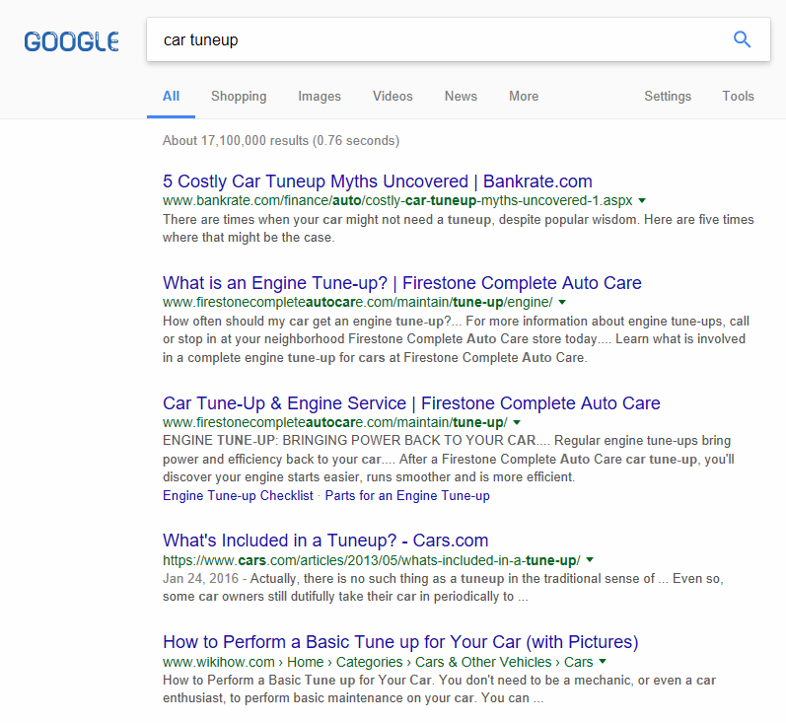Open the What is an Engine Tune-up result
786x723 pixels.
(402, 283)
